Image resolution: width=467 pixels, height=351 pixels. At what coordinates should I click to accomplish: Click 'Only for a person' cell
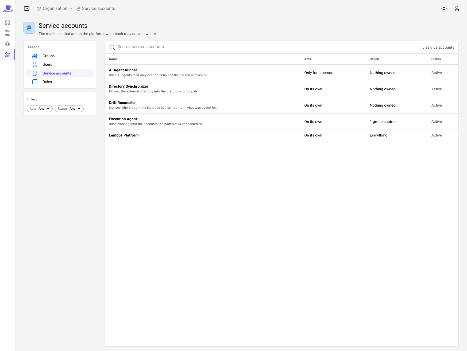coord(319,73)
